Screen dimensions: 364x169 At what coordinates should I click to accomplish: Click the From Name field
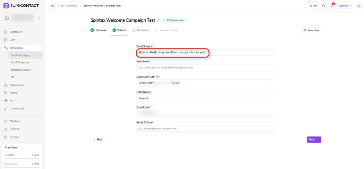click(206, 98)
